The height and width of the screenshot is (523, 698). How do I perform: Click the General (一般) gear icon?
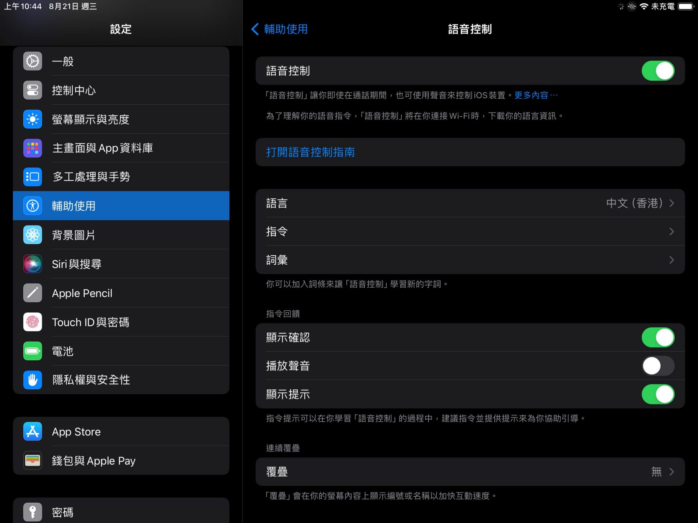click(x=33, y=61)
